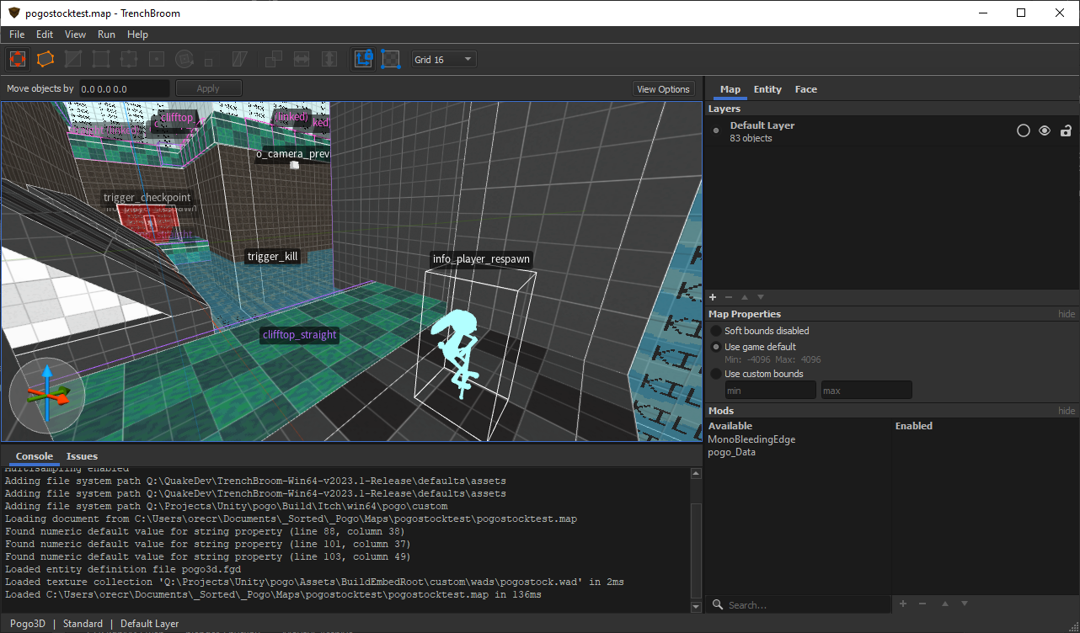Switch to the Entity tab

(x=767, y=89)
